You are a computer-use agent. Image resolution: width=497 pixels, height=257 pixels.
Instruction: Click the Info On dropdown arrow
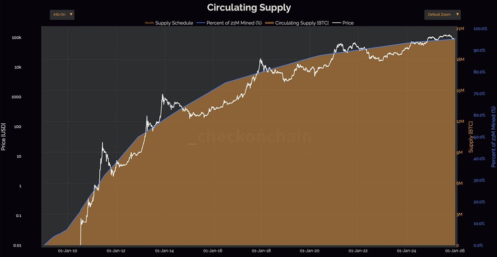click(x=72, y=14)
